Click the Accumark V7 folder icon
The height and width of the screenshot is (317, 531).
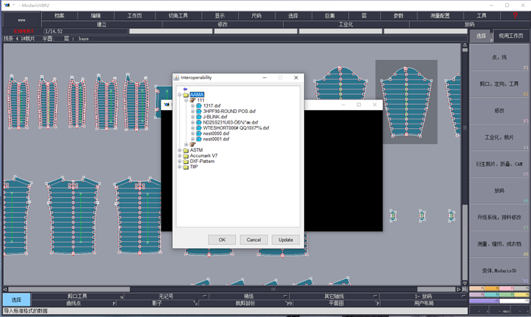(x=186, y=155)
